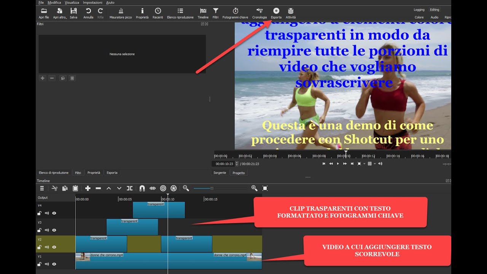Open the Apri file toolbar button

44,13
